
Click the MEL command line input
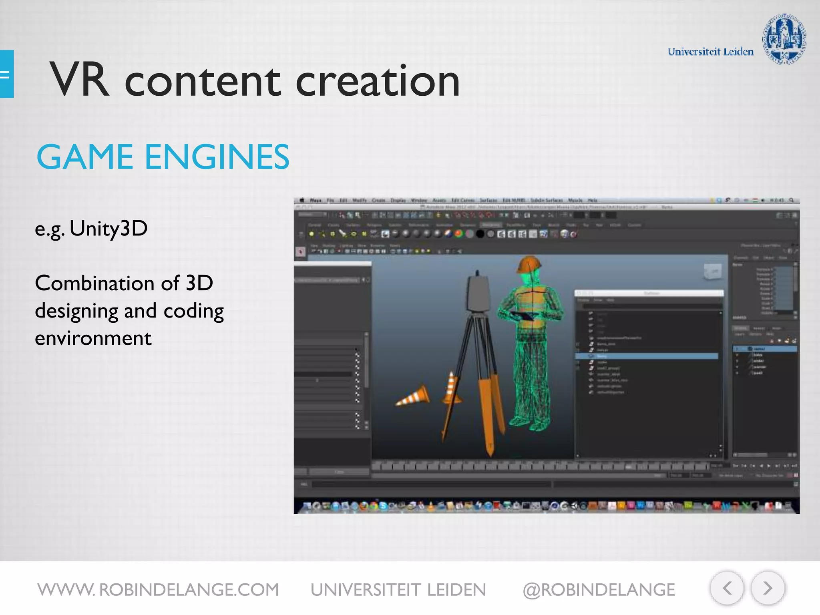point(431,484)
